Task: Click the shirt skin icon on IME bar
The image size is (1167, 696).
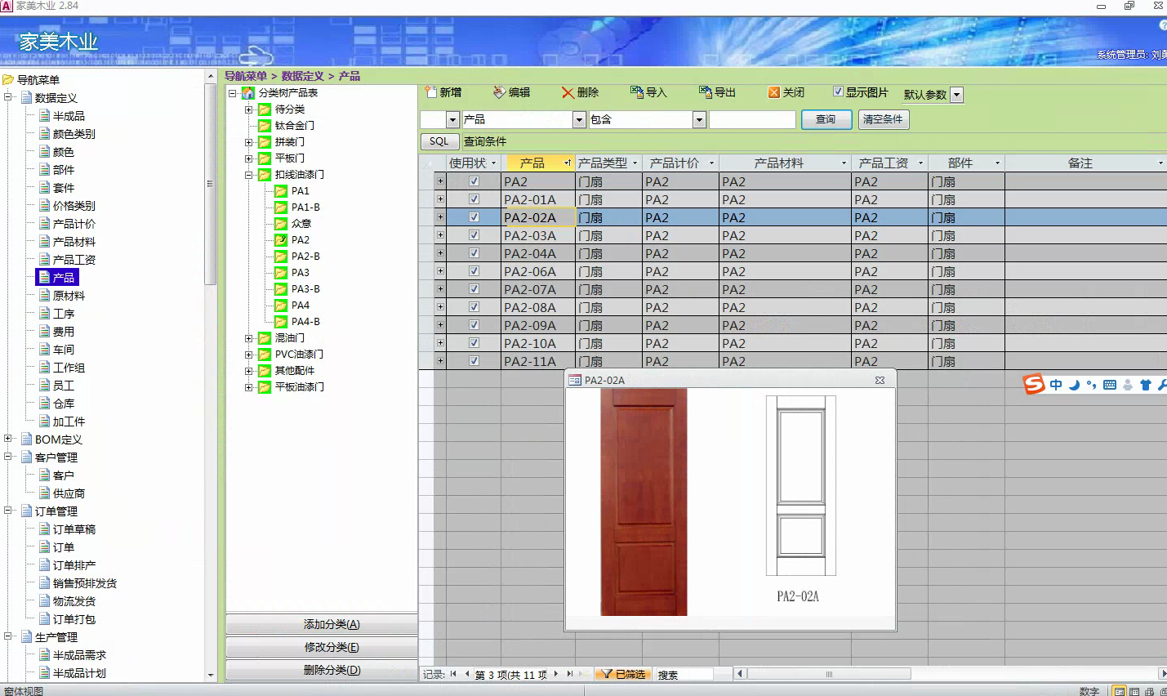Action: [1145, 385]
